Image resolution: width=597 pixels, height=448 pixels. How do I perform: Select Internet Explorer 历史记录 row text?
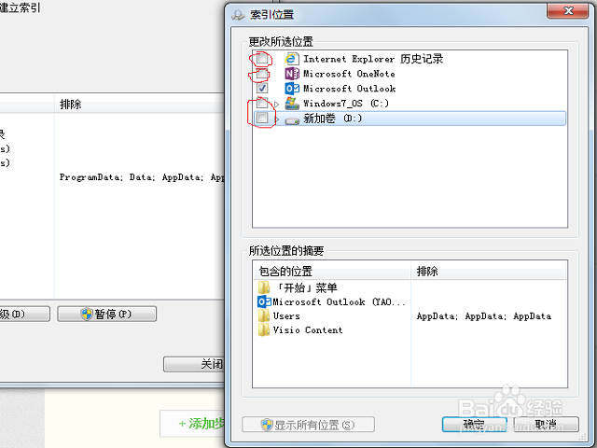(373, 59)
